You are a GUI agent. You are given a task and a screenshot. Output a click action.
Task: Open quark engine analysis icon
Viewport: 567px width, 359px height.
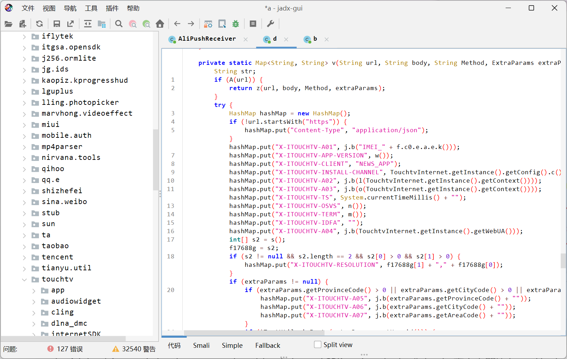(x=222, y=24)
